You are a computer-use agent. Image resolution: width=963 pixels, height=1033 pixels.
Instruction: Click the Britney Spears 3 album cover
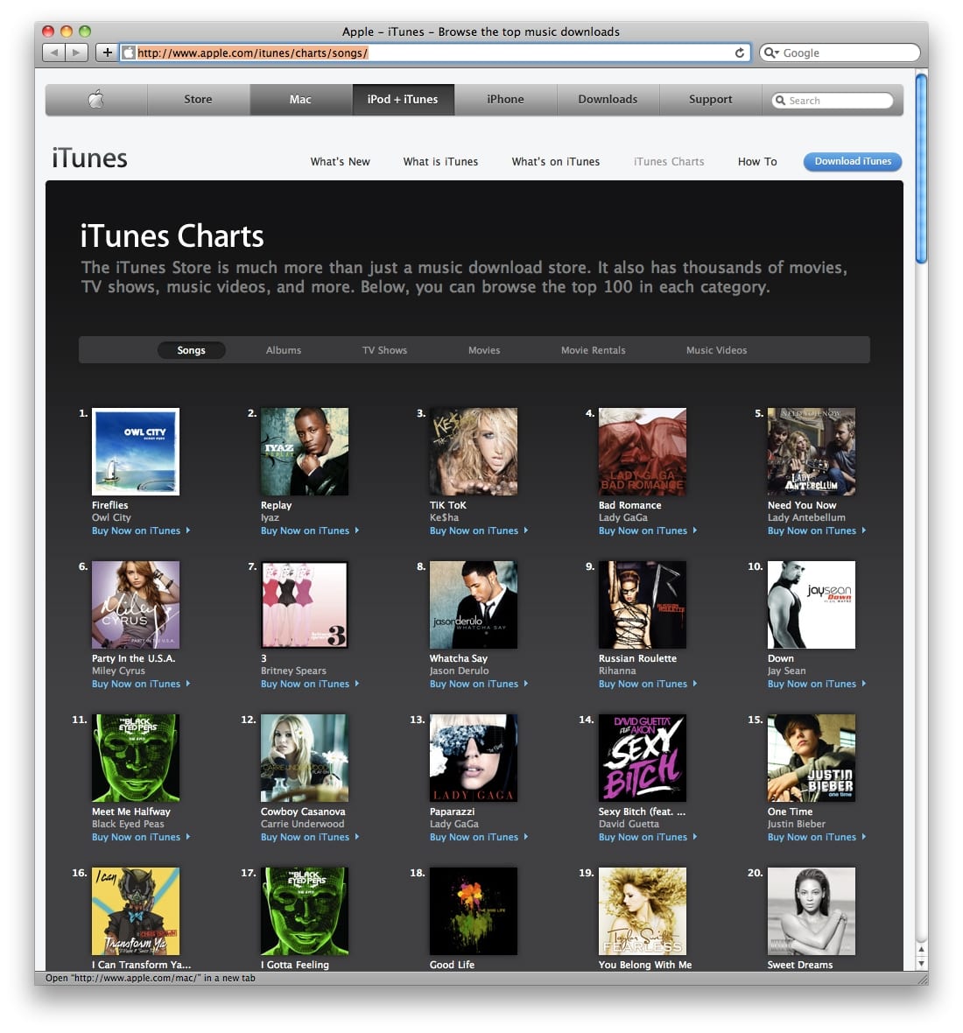[x=305, y=605]
